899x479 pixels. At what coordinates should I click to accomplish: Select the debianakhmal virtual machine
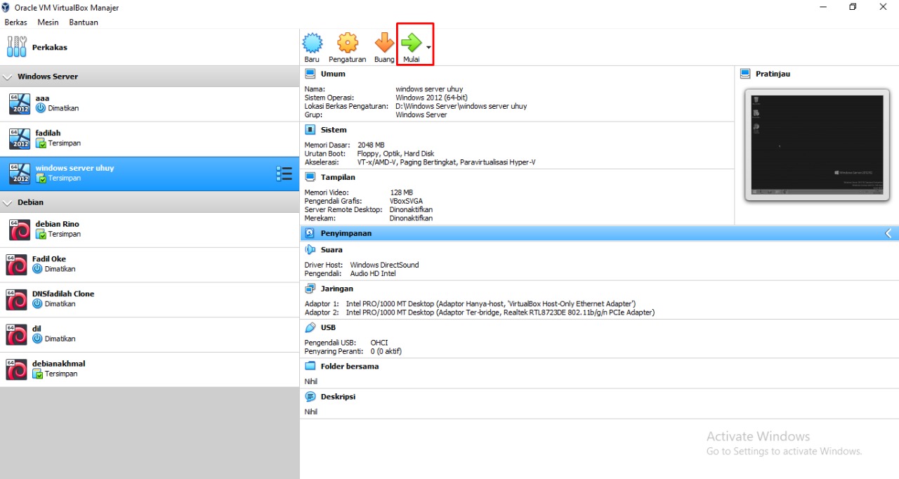point(150,369)
